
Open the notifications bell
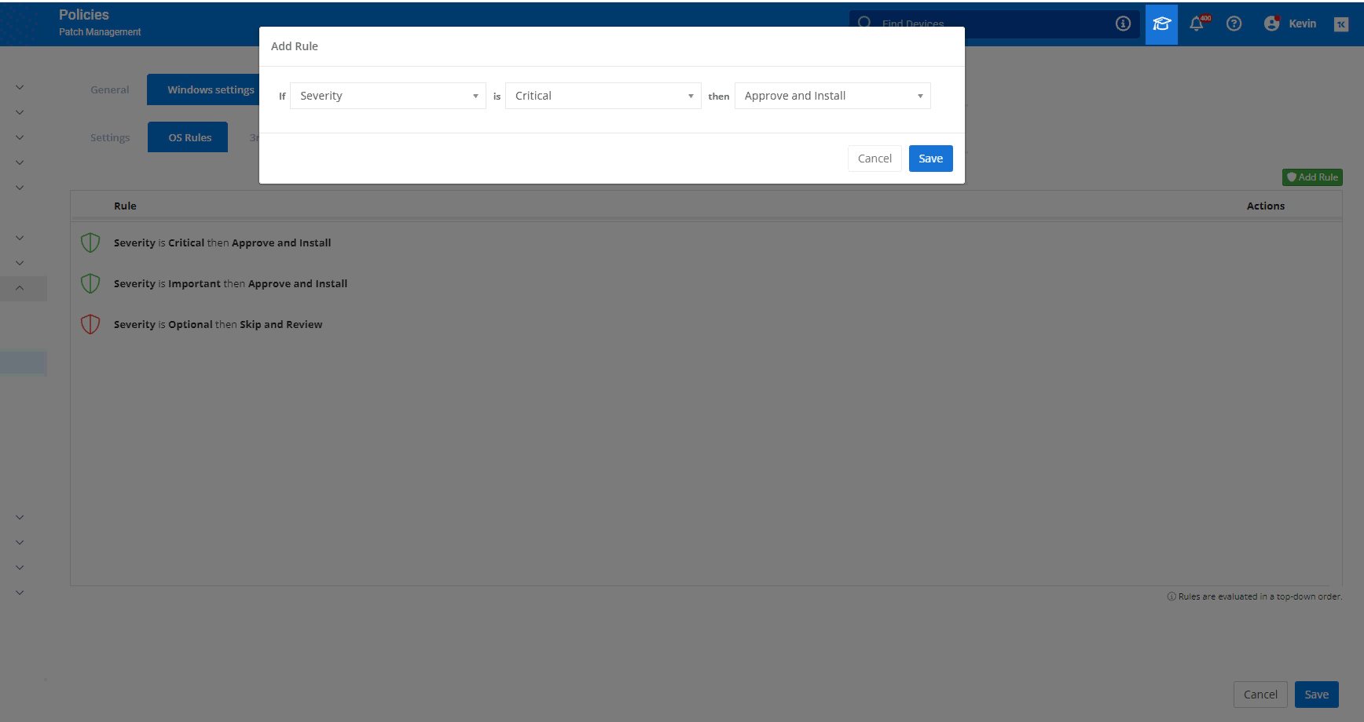click(1197, 24)
